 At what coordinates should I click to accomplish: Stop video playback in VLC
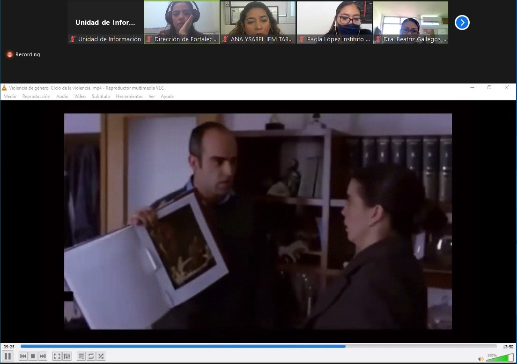click(32, 356)
